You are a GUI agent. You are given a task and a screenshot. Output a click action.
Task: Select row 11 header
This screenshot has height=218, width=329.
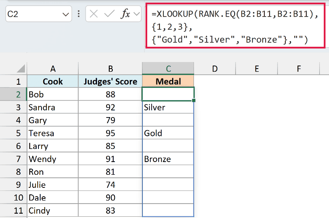point(14,211)
